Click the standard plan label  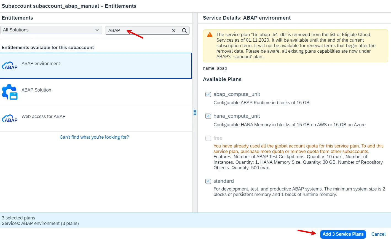tap(224, 181)
